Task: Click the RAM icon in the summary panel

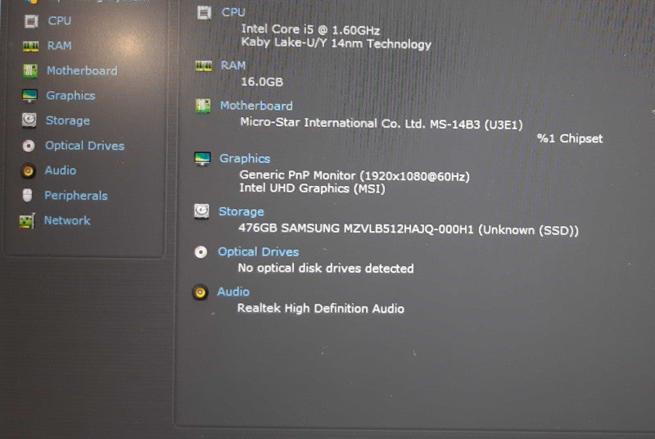Action: point(203,66)
